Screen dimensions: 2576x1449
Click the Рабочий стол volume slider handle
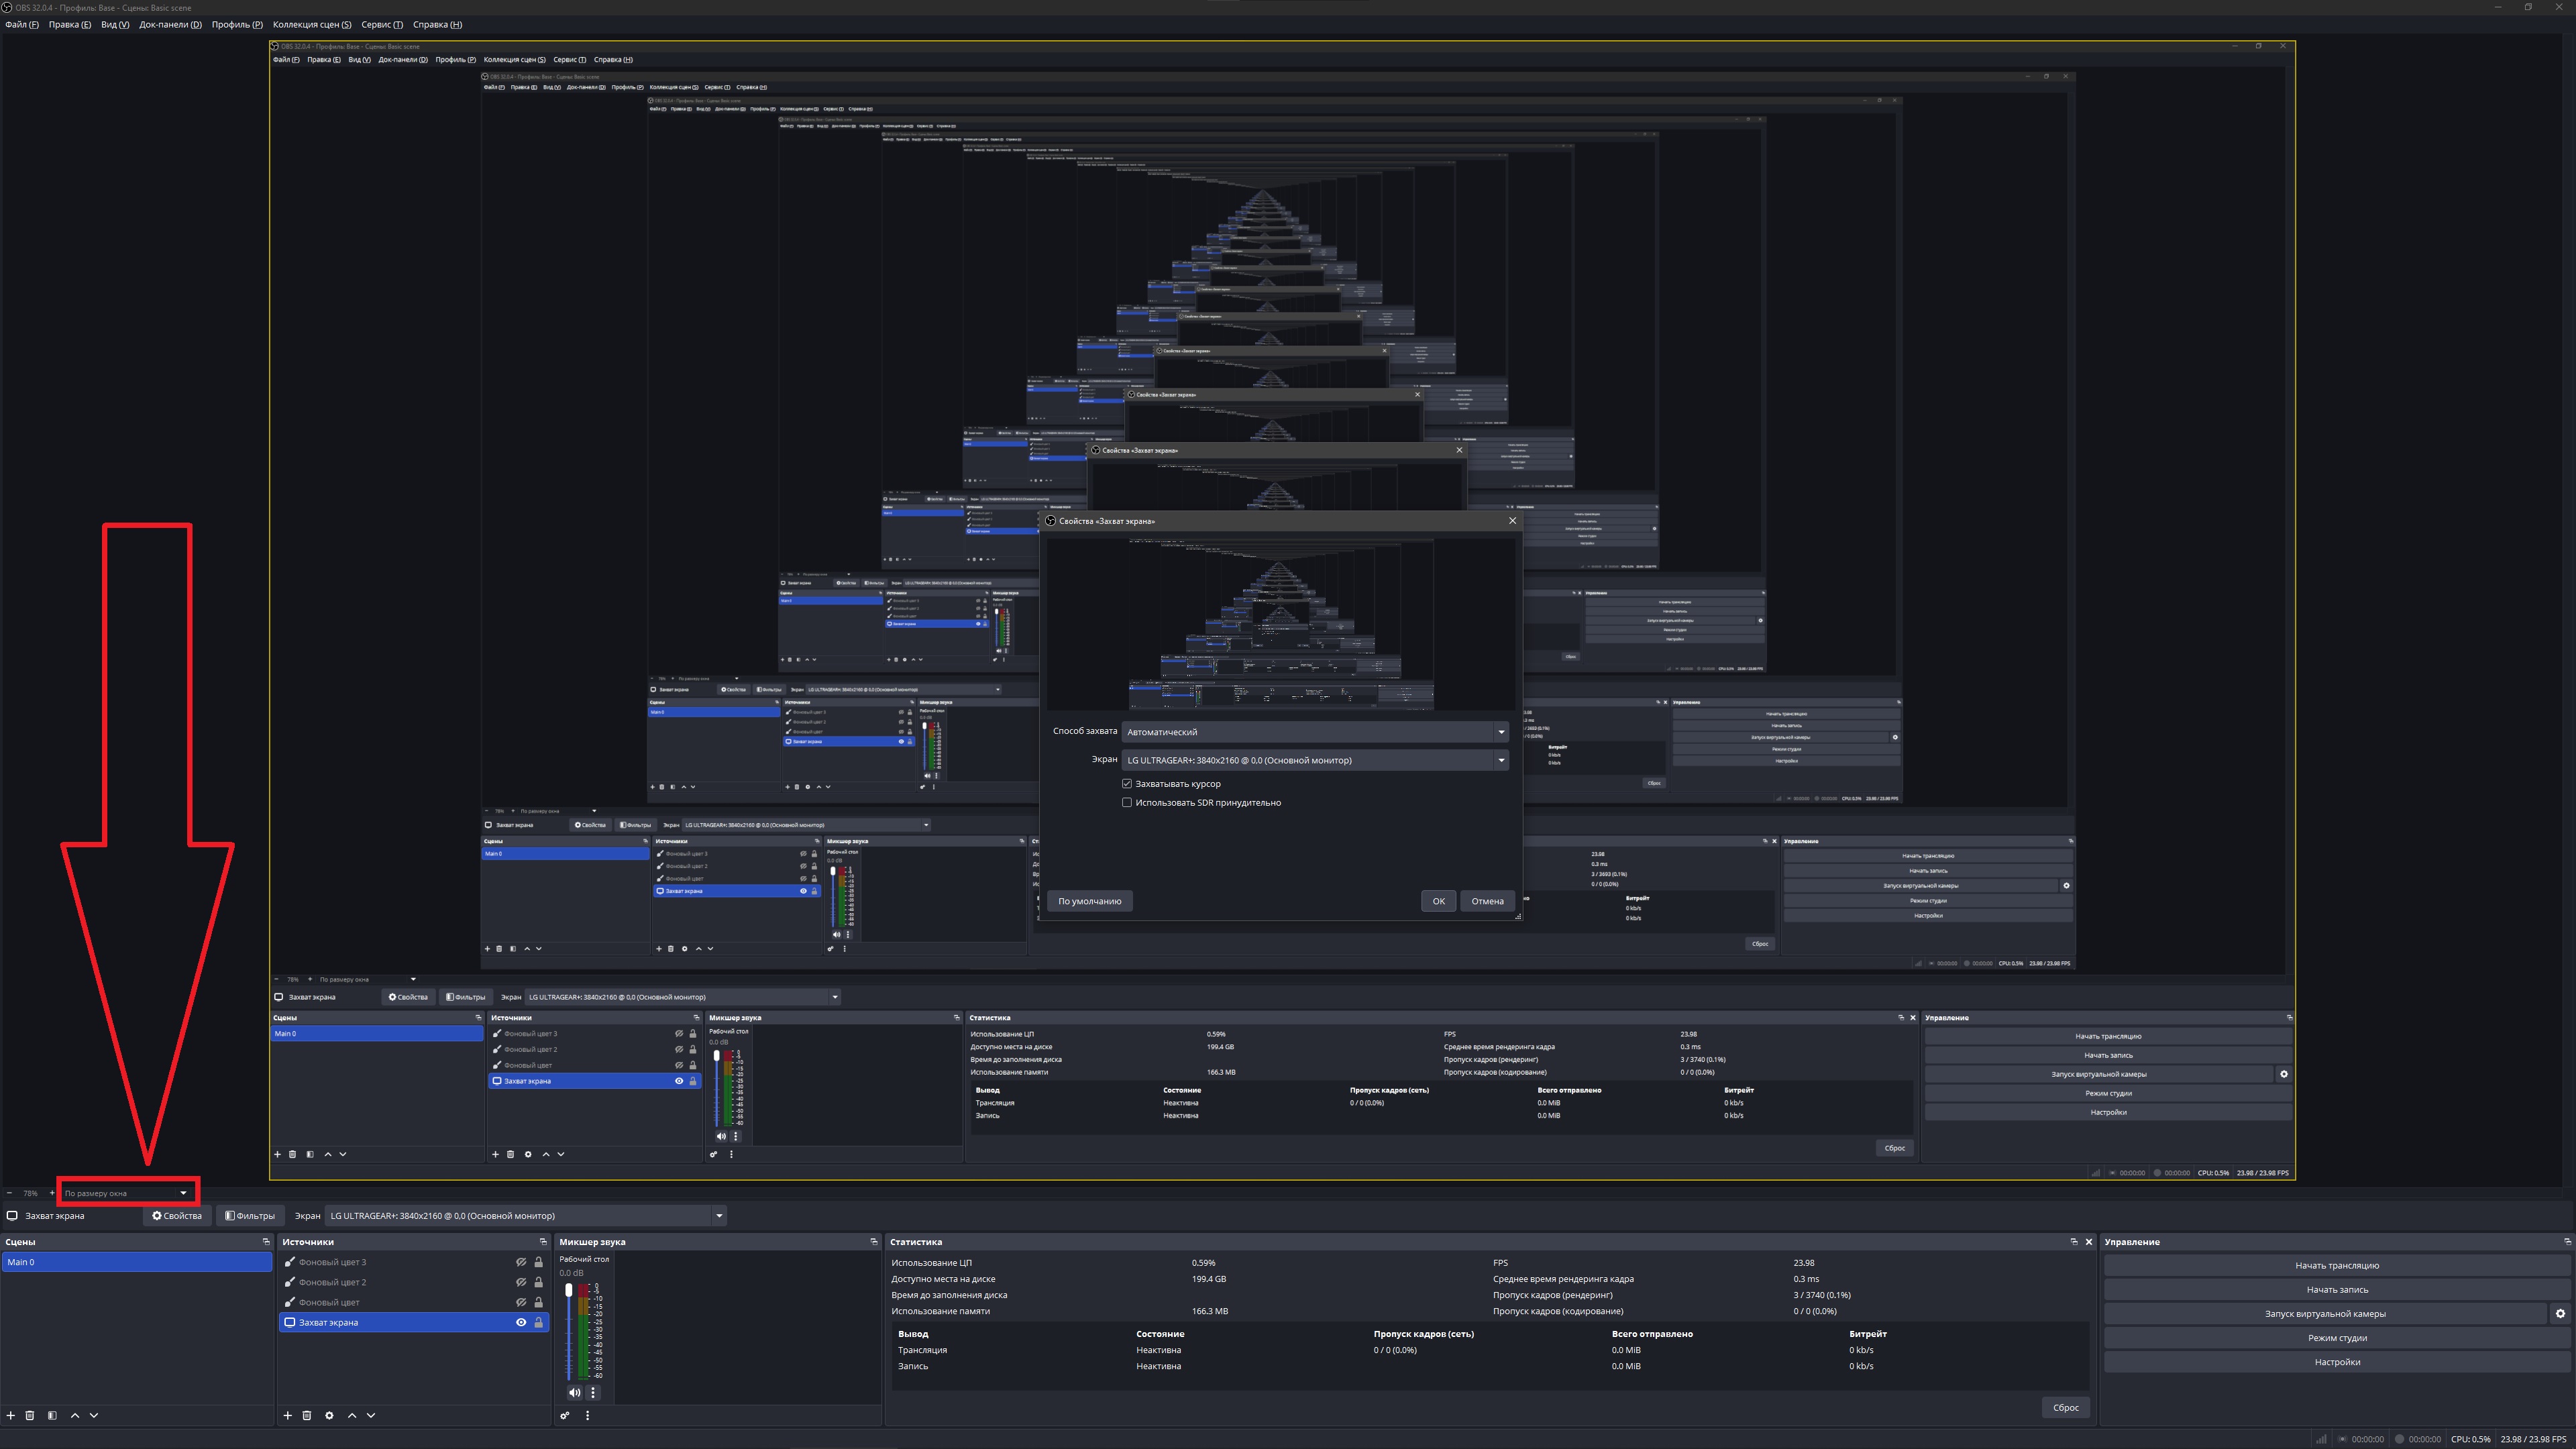pyautogui.click(x=568, y=1290)
